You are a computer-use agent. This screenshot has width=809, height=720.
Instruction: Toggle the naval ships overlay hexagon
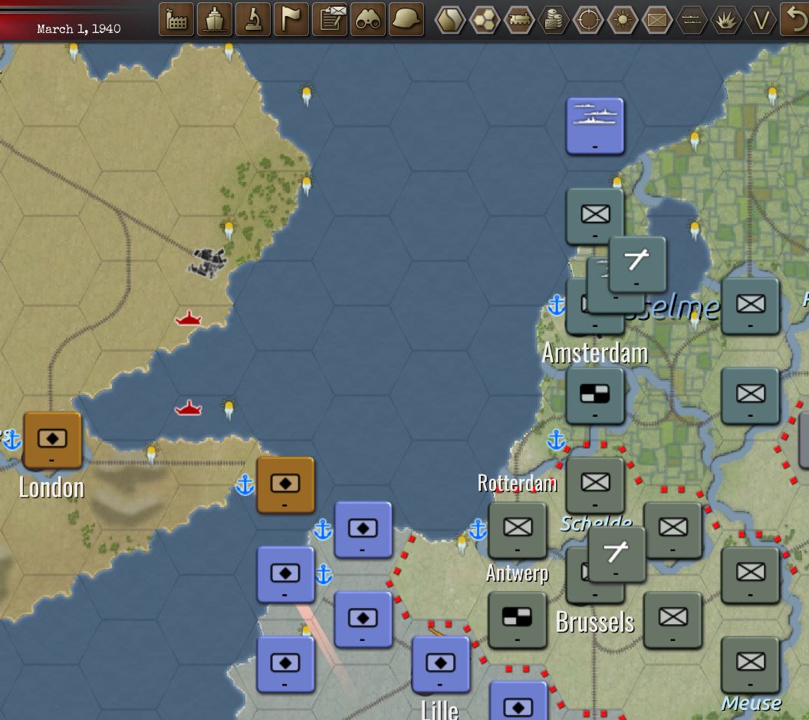coord(692,20)
